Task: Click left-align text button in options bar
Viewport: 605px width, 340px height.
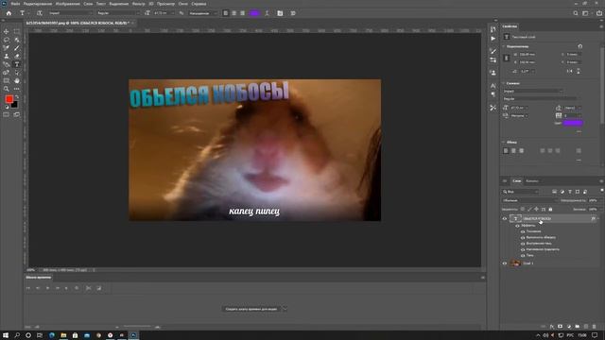Action: pyautogui.click(x=226, y=13)
